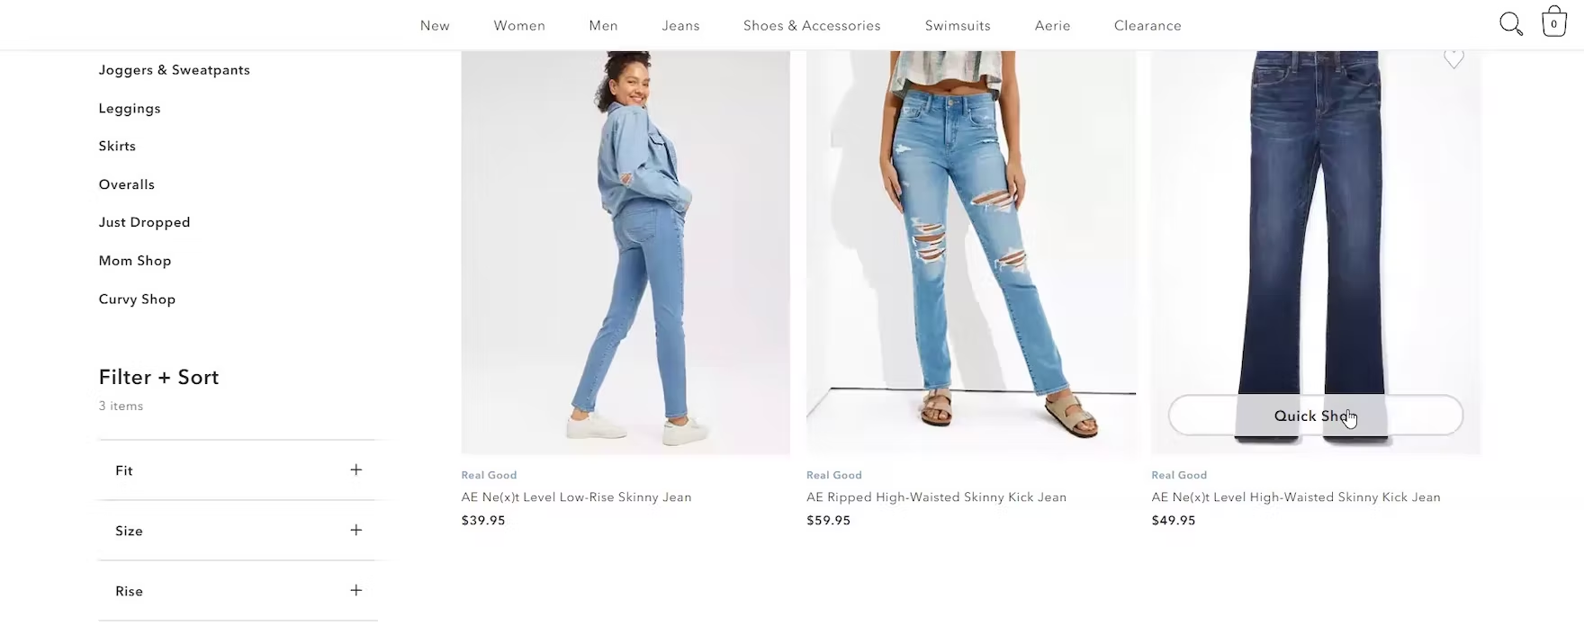The image size is (1584, 626).
Task: Open the Clearance menu
Action: point(1147,25)
